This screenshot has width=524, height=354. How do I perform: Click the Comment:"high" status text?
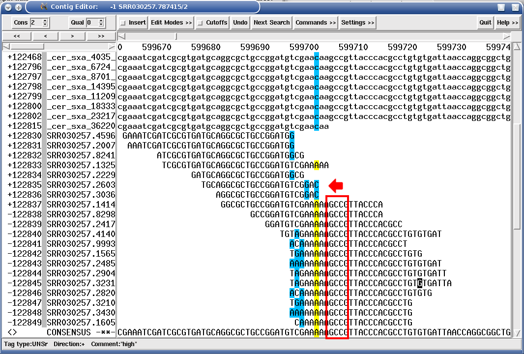114,344
